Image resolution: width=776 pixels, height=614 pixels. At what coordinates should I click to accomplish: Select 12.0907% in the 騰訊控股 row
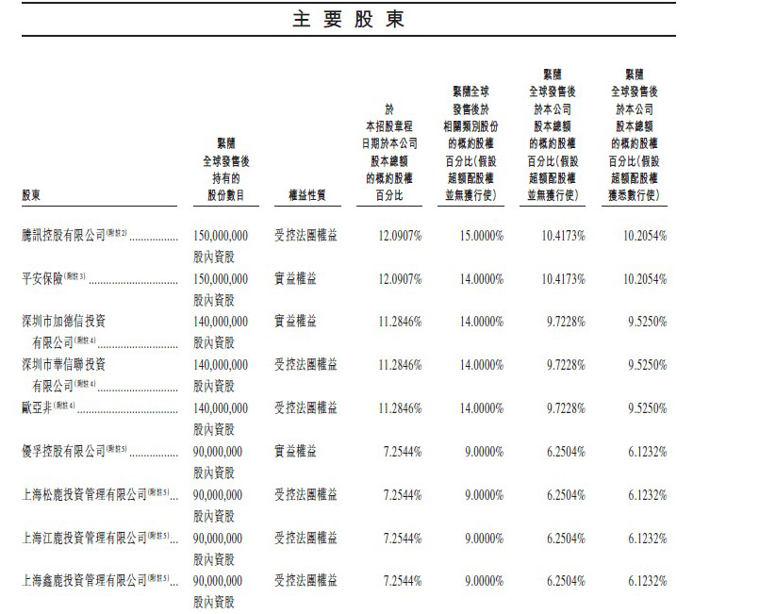400,236
